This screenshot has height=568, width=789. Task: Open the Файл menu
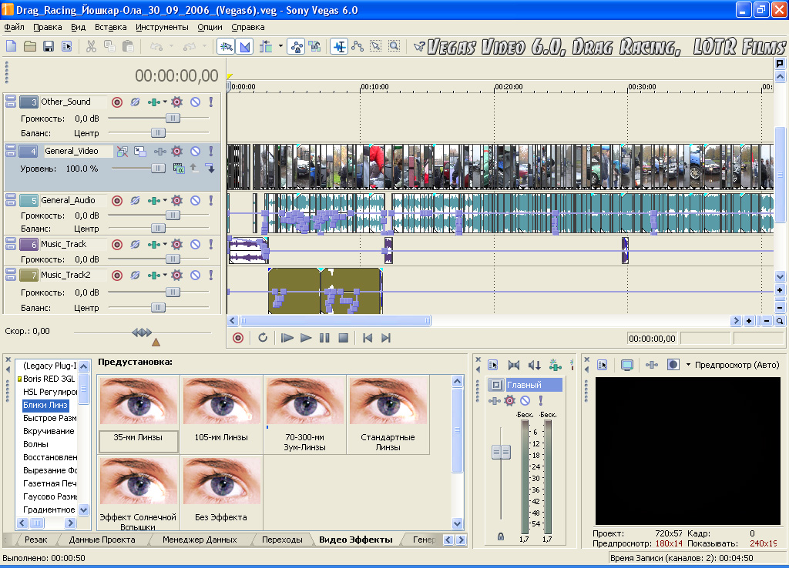(x=14, y=27)
